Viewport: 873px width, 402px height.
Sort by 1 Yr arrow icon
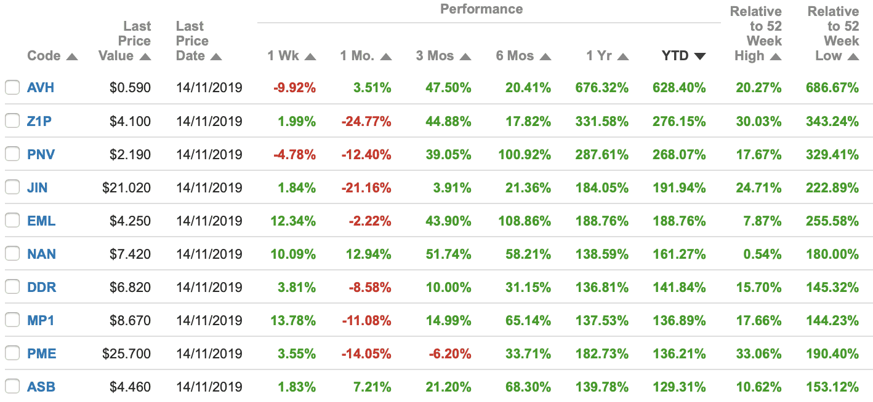623,57
